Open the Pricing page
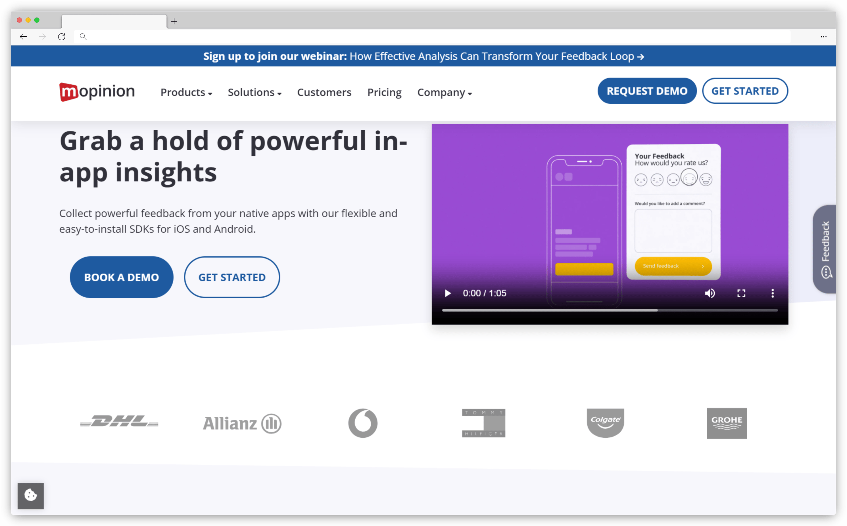Screen dimensions: 847x526 coord(384,93)
